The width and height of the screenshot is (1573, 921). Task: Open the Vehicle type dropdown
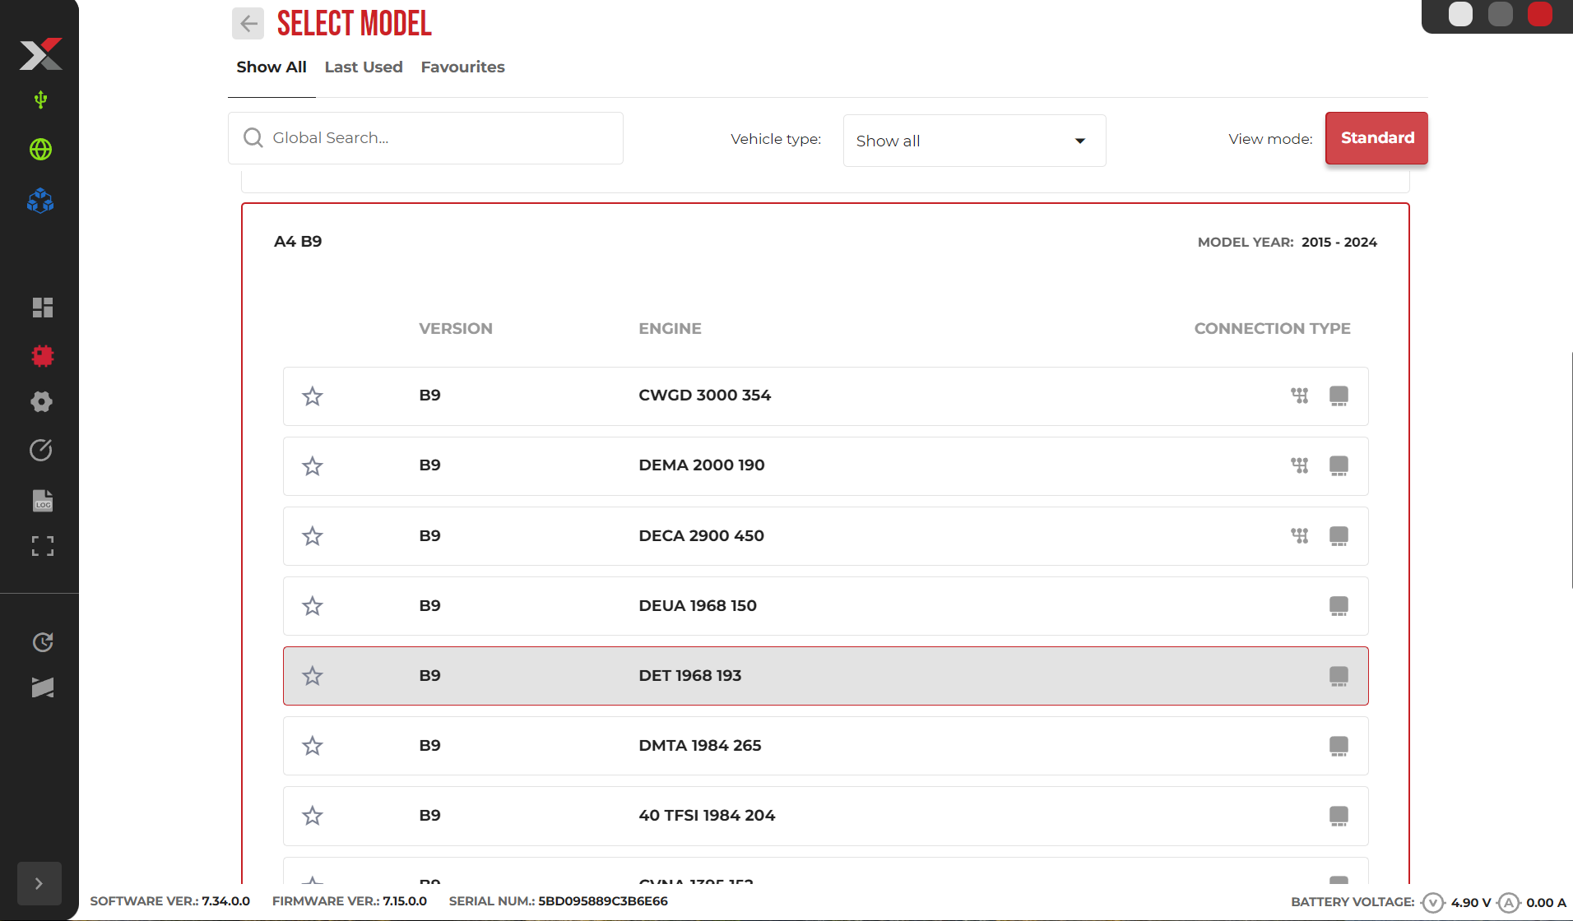[974, 141]
